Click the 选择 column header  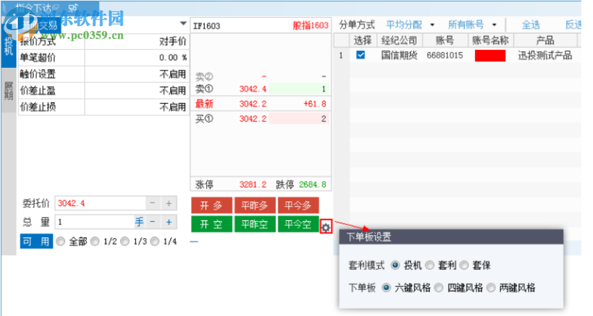[363, 40]
